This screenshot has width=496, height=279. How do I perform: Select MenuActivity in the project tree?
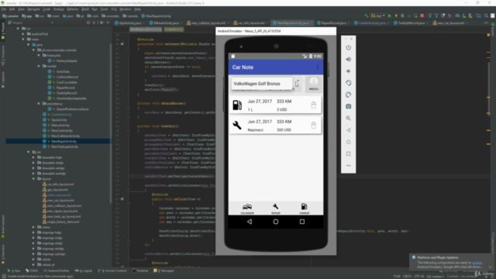60,126
